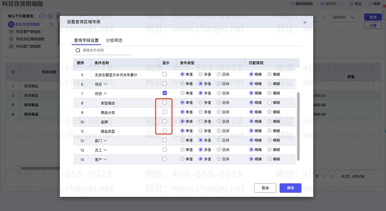Image resolution: width=386 pixels, height=211 pixels.
Task: Select 科目部门明细账 query plan
Action: (x=28, y=46)
